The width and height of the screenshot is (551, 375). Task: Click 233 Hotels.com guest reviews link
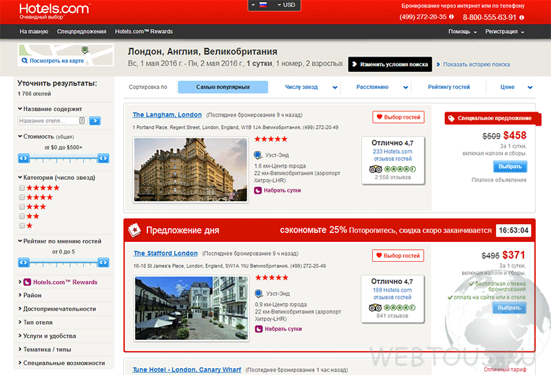(393, 155)
